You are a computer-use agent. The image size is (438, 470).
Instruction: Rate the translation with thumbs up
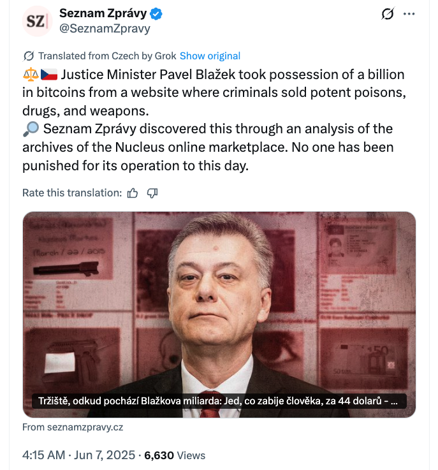point(133,193)
